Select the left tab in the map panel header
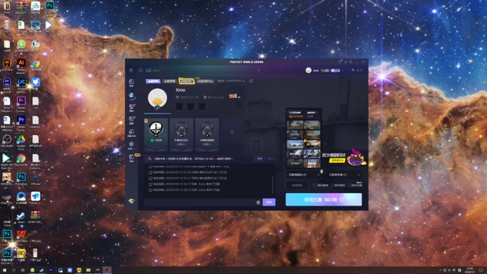This screenshot has height=274, width=487. tap(295, 113)
